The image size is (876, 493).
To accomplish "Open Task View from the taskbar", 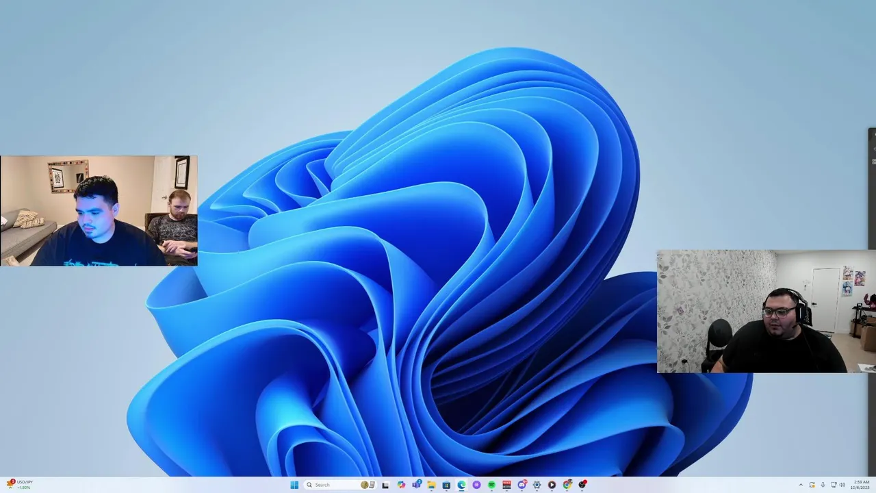I will coord(385,485).
